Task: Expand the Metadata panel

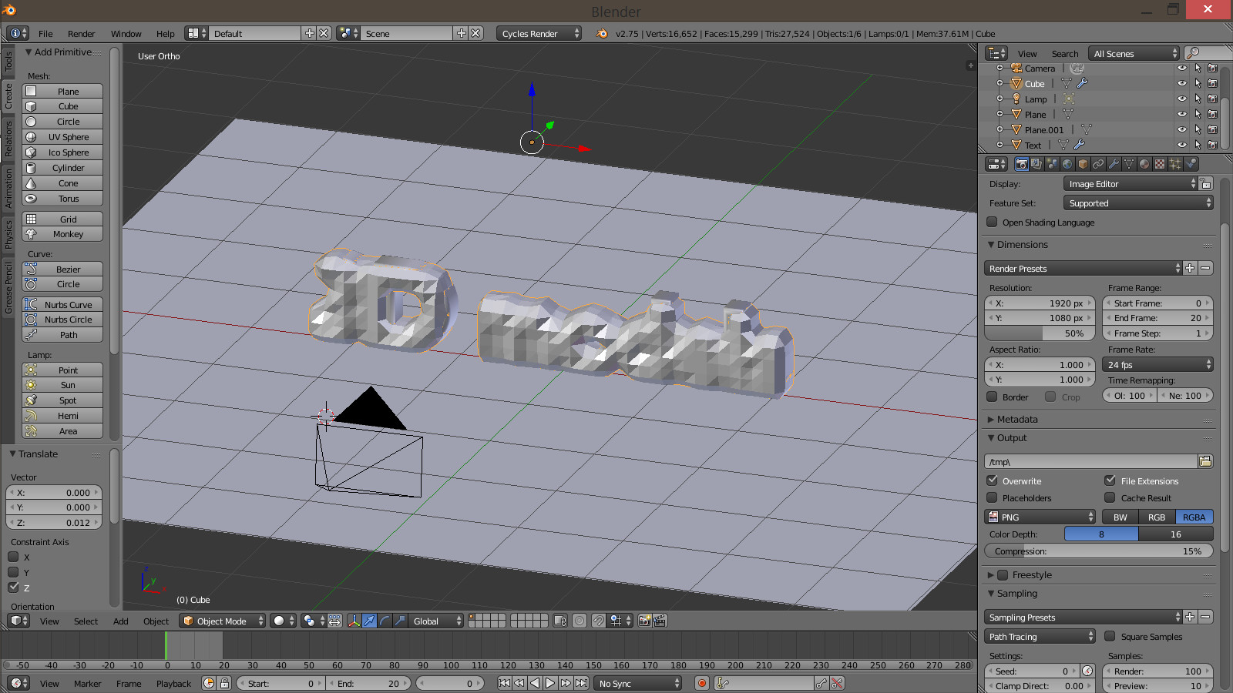Action: [1016, 420]
